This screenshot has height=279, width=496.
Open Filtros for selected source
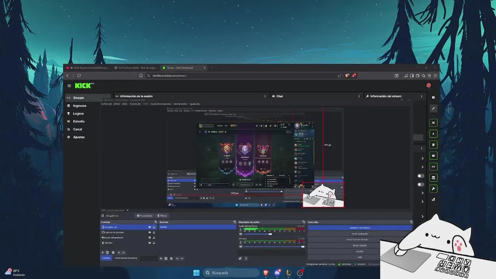162,216
